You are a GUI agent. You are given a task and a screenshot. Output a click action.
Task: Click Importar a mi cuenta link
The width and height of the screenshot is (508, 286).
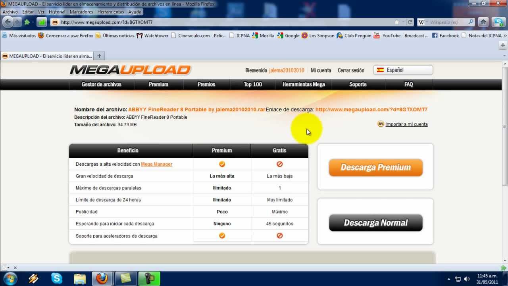(x=406, y=124)
